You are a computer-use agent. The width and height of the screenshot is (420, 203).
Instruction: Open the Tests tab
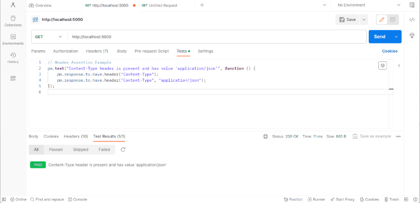pyautogui.click(x=183, y=51)
